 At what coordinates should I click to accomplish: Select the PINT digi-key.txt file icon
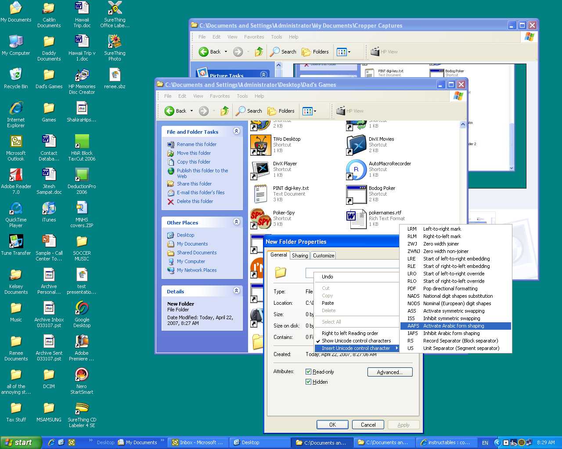coord(260,194)
